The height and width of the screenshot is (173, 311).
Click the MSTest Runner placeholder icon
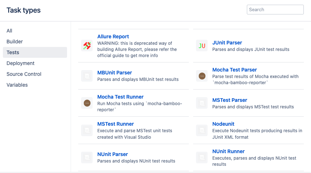87,130
